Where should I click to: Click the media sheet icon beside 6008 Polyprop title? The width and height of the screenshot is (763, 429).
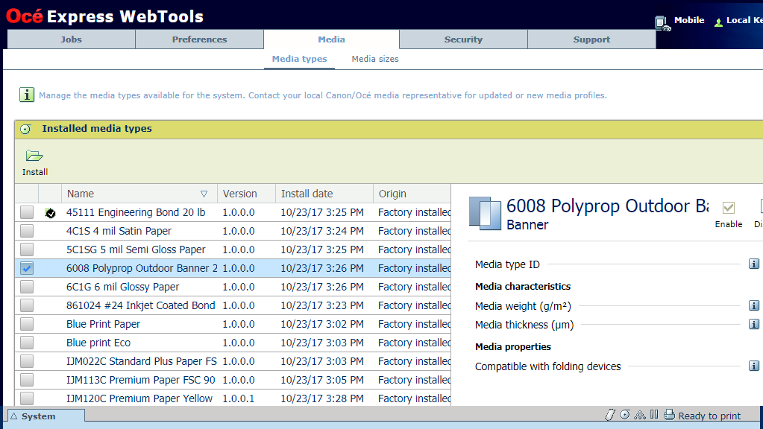coord(485,213)
